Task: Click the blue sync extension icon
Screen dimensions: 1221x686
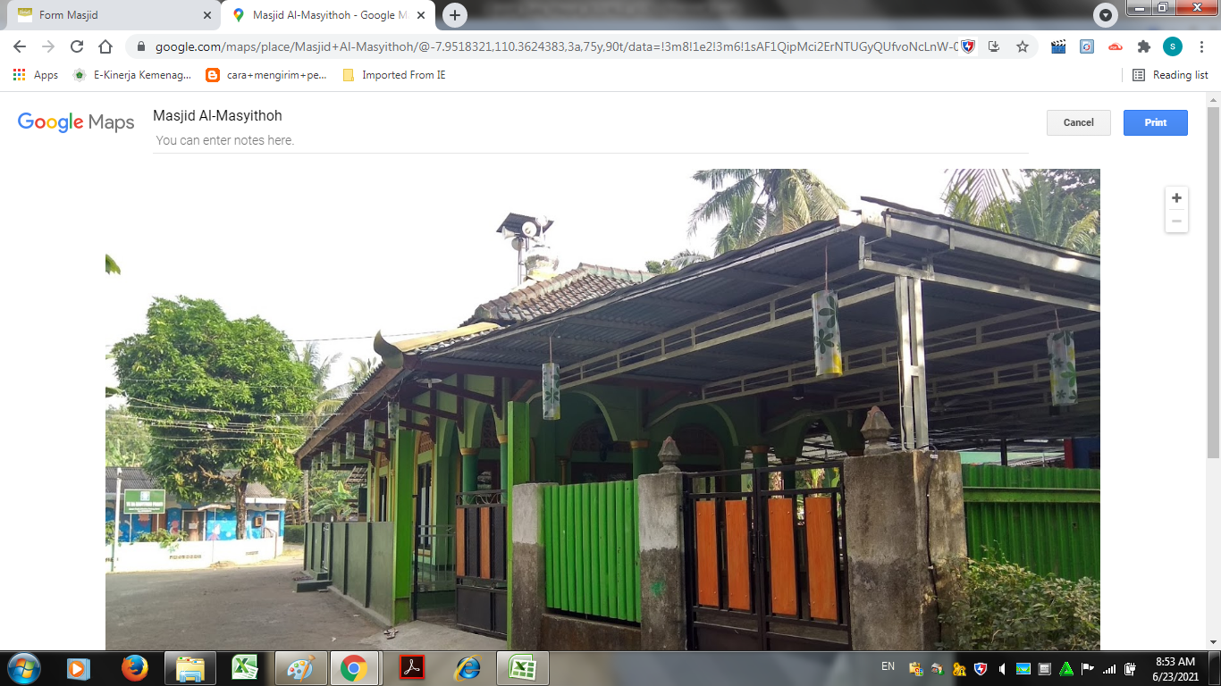Action: [x=1087, y=46]
